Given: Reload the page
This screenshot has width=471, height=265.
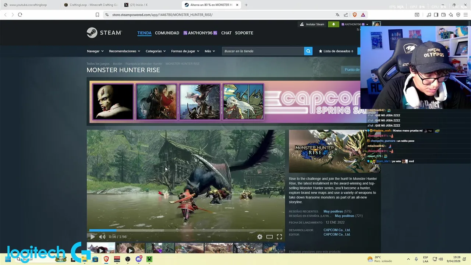Looking at the screenshot, I should point(20,15).
